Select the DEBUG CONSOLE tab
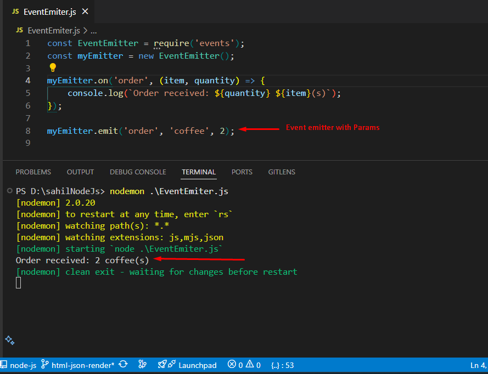The image size is (488, 374). coord(138,172)
